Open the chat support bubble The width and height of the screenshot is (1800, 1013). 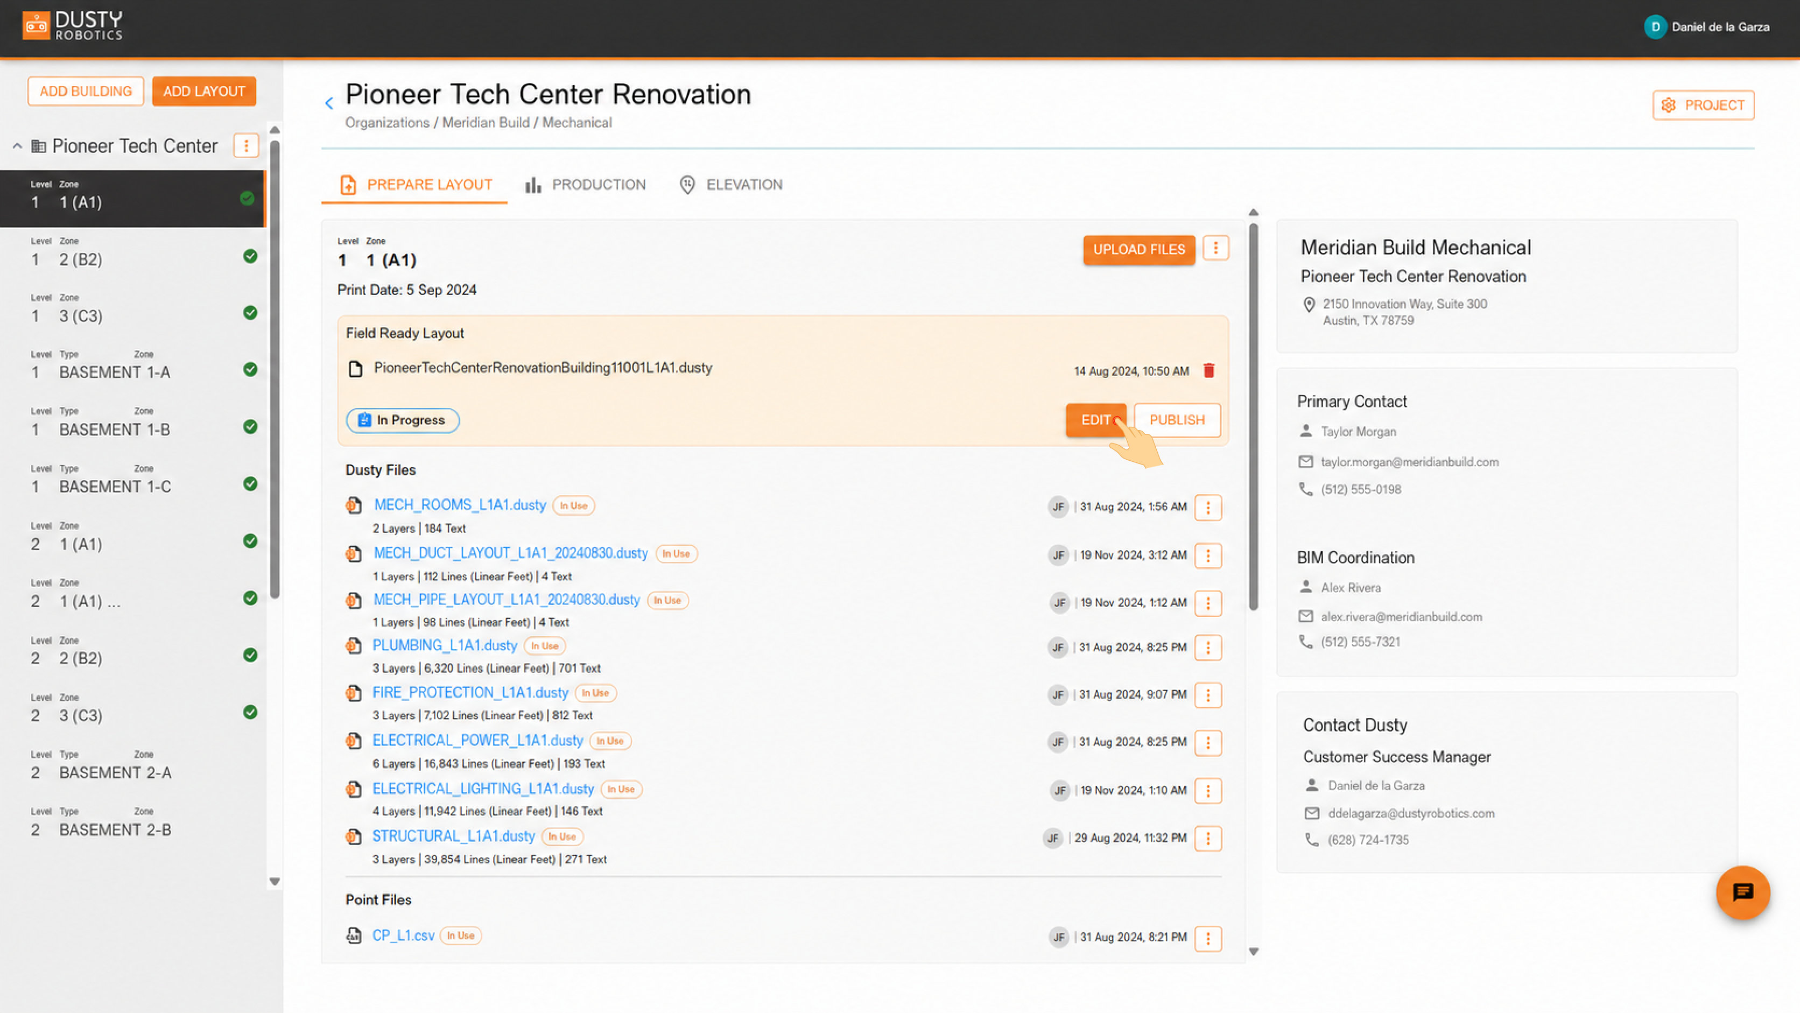[1743, 893]
